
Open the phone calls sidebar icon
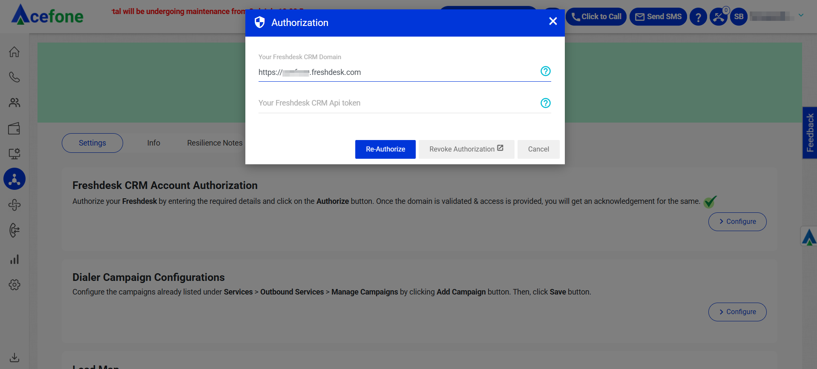click(14, 77)
